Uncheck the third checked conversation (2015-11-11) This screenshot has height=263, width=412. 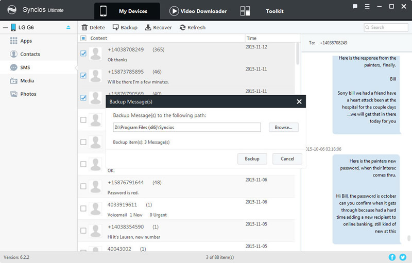[x=83, y=98]
